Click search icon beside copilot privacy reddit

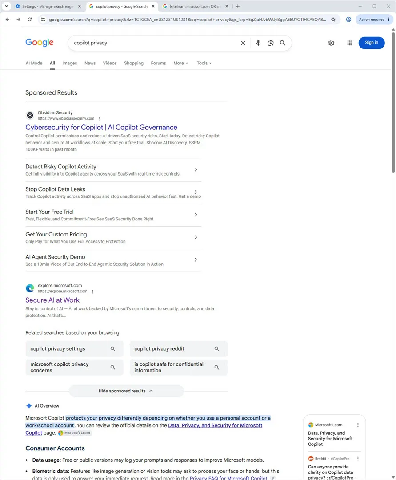[217, 349]
